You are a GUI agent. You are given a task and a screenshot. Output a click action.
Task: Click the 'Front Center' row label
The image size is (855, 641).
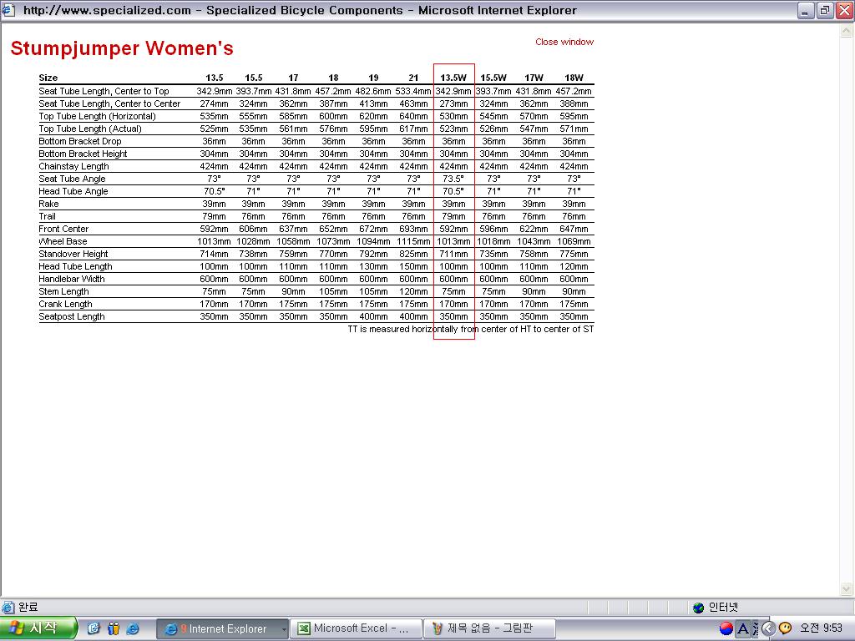[x=63, y=229]
